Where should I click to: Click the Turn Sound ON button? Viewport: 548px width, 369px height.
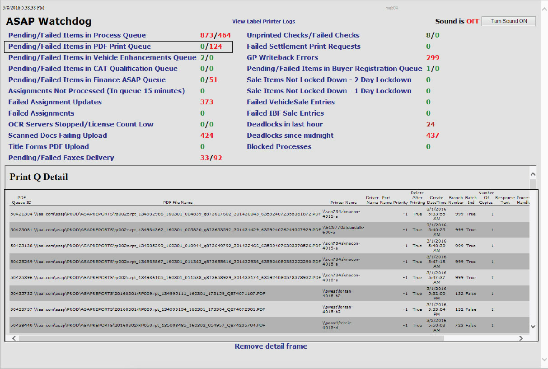tap(509, 21)
